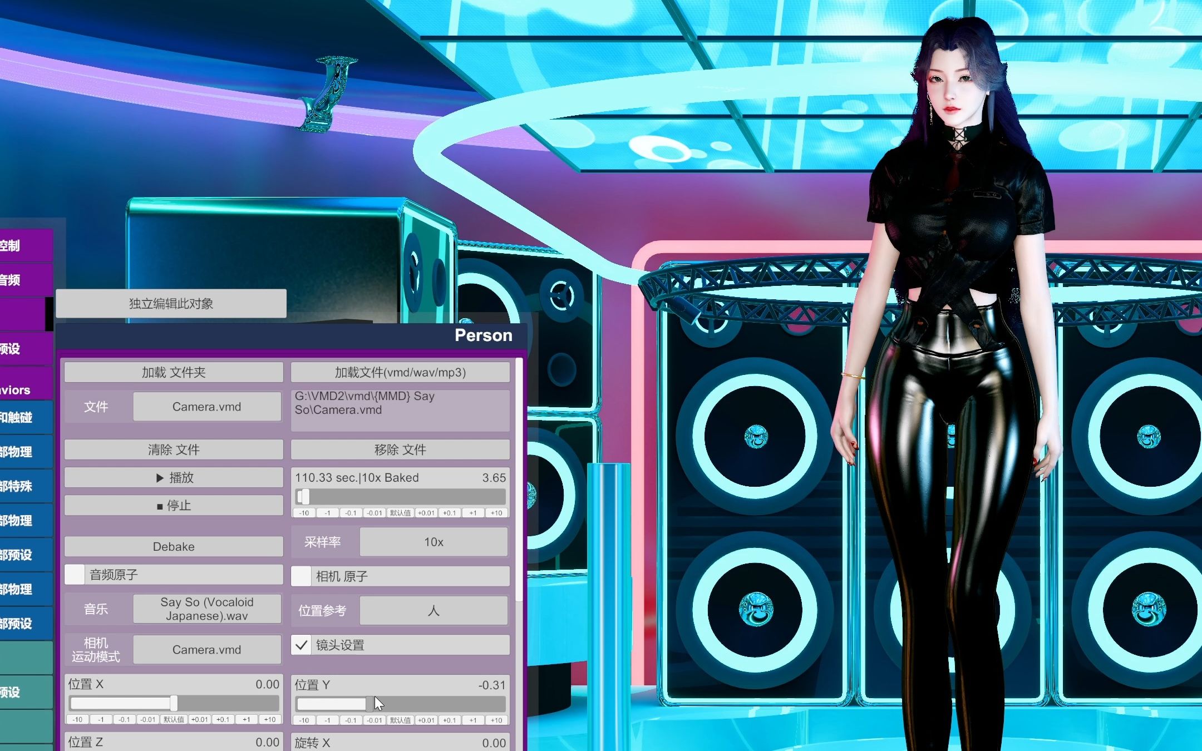Click -0.01 step under 位置 X
Viewport: 1202px width, 751px height.
147,719
